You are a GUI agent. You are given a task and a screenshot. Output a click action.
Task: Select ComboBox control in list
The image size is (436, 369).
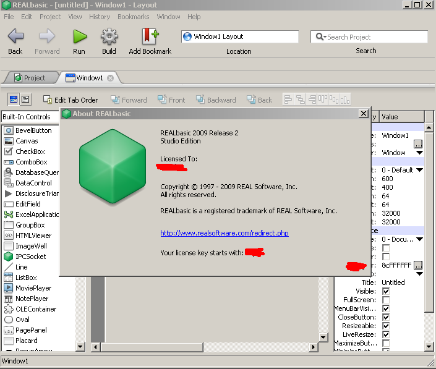pos(31,162)
